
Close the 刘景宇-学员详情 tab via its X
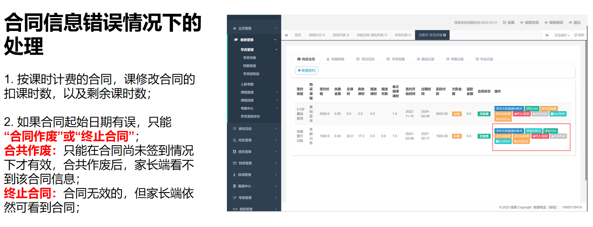pyautogui.click(x=445, y=35)
